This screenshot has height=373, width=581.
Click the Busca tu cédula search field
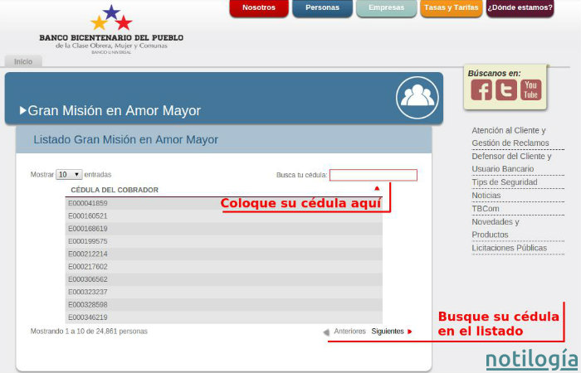point(373,175)
